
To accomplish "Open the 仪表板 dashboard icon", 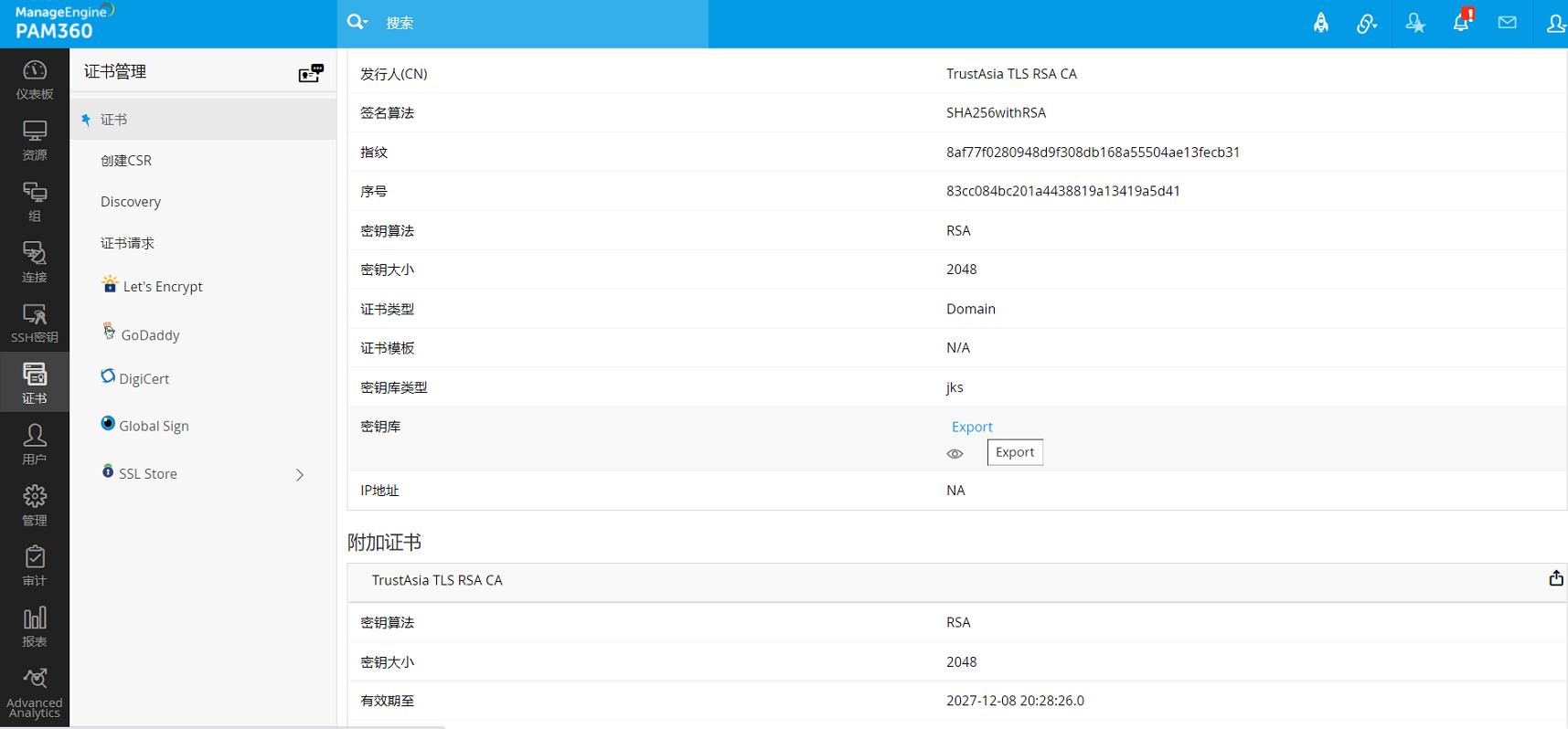I will tap(35, 79).
